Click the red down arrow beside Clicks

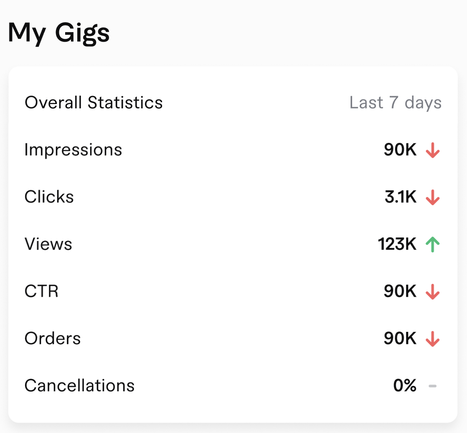tap(432, 197)
